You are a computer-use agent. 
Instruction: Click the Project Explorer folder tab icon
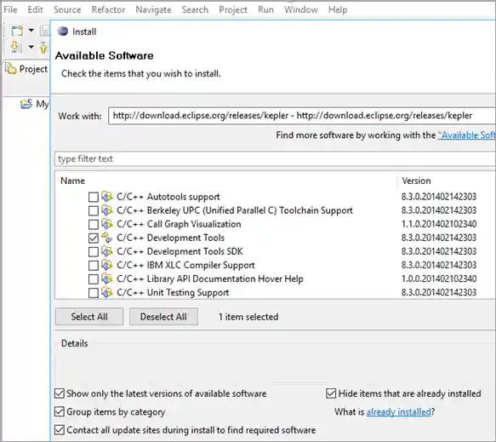[x=11, y=68]
